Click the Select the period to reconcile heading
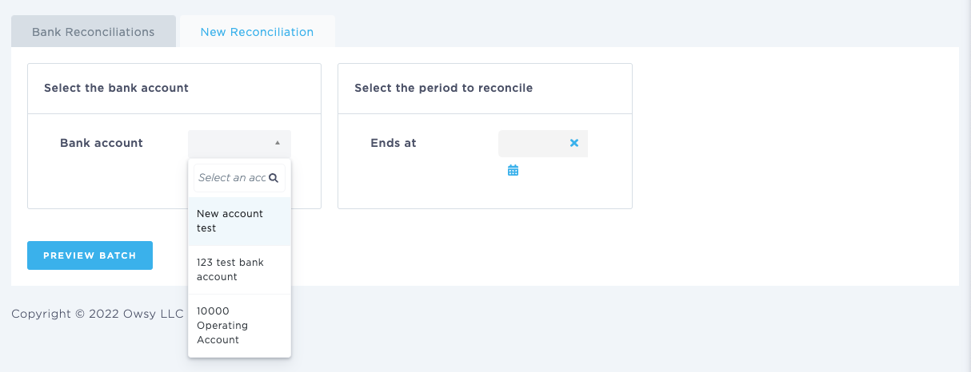 [x=443, y=88]
